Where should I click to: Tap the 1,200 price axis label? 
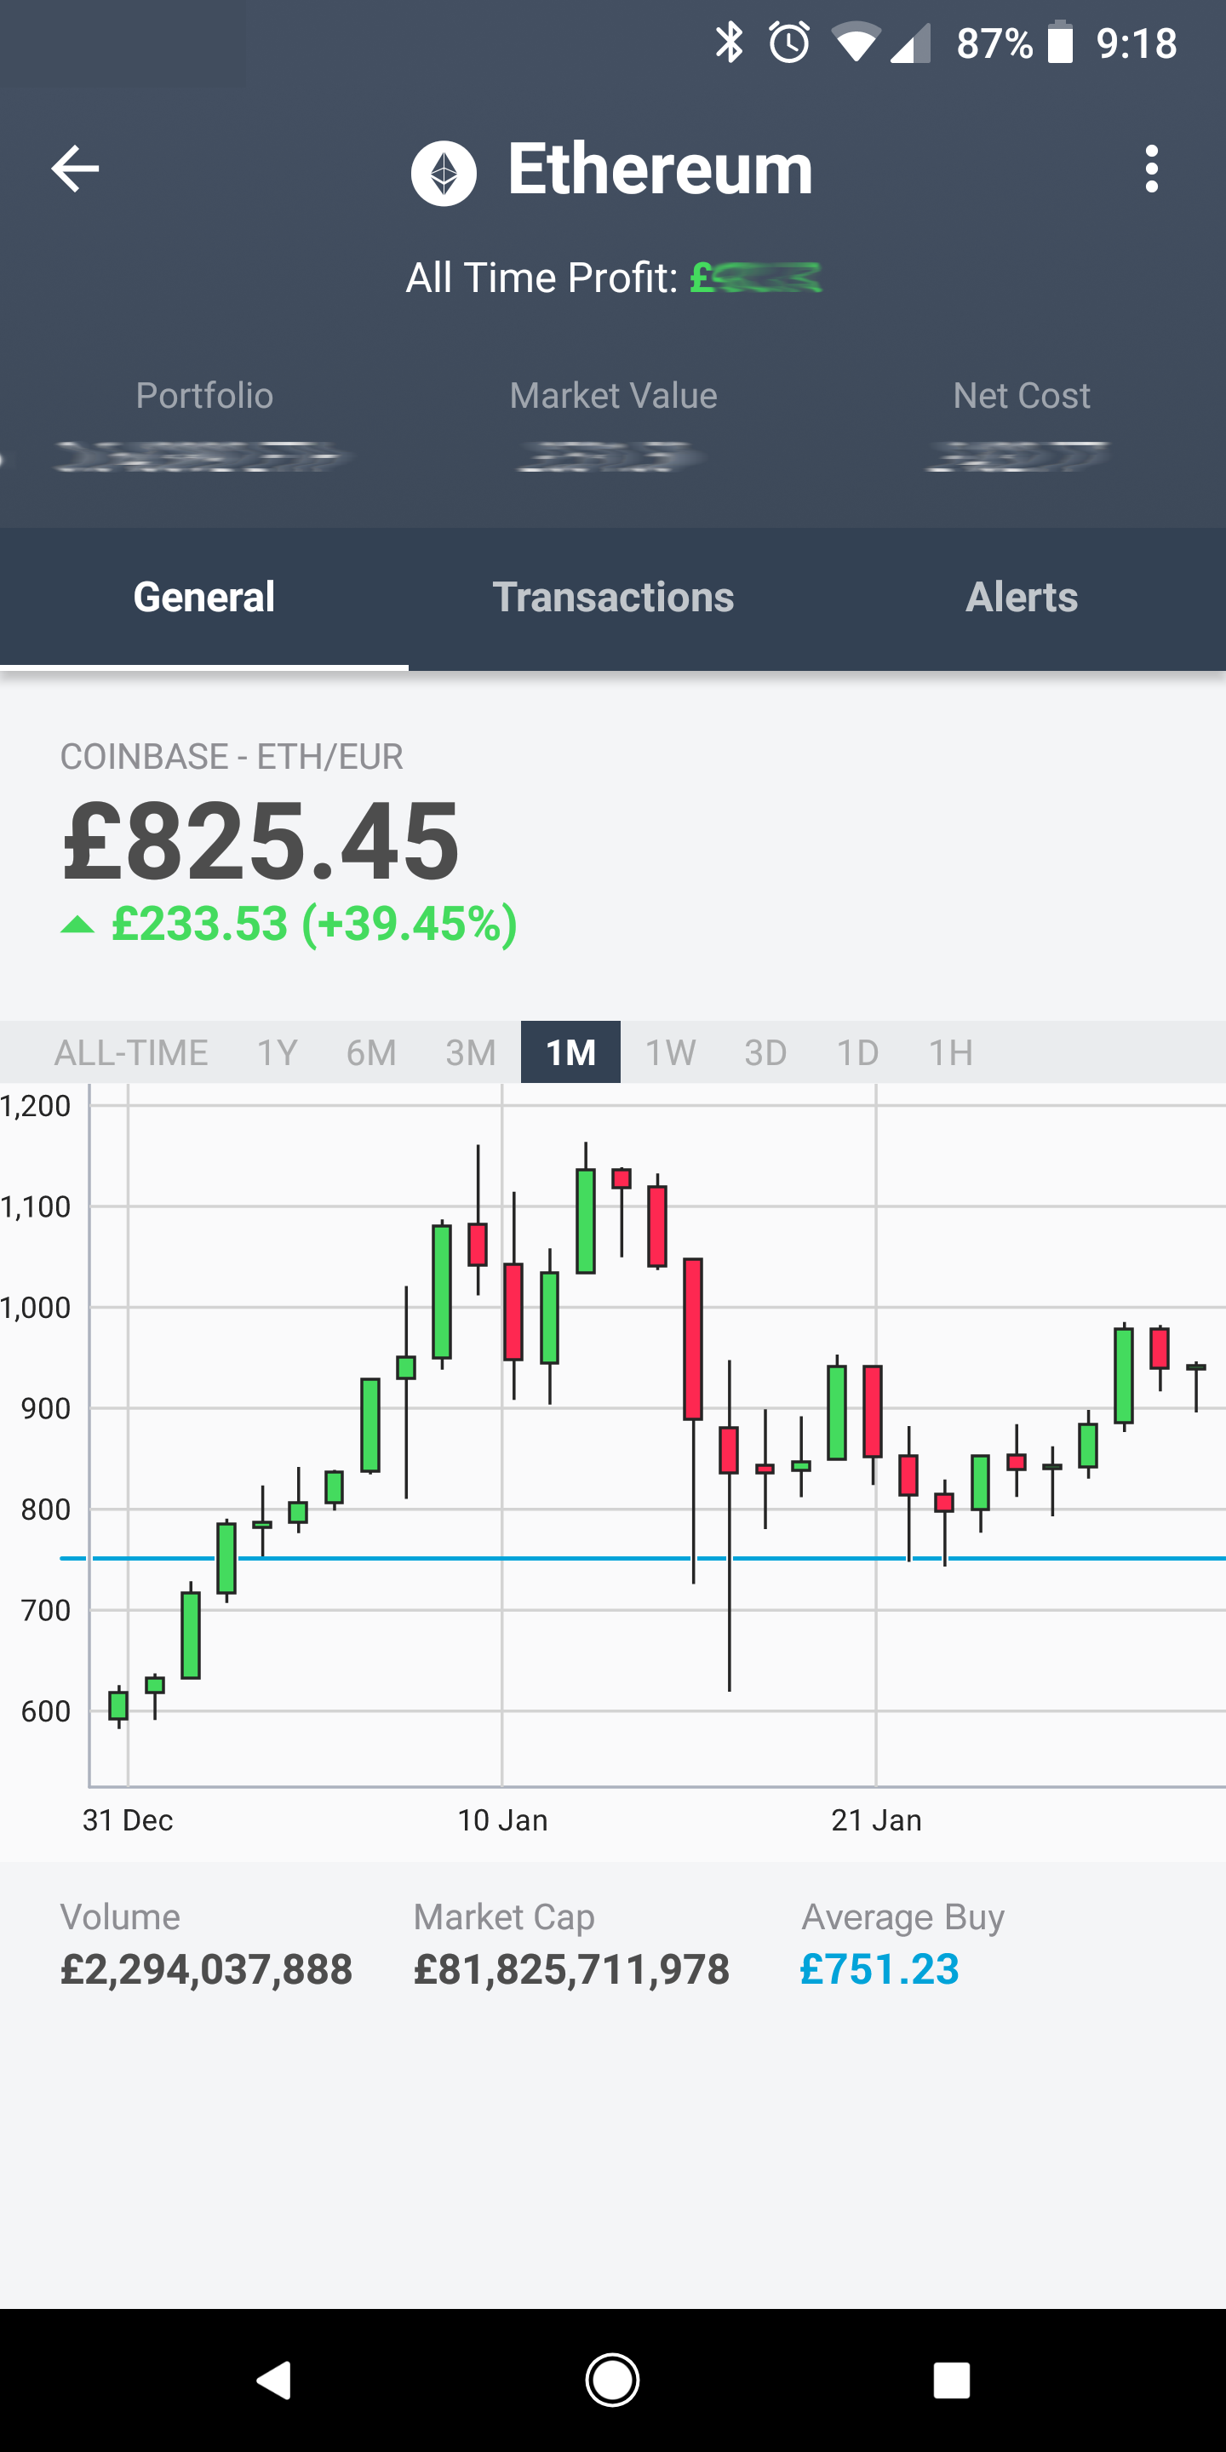[x=35, y=1106]
